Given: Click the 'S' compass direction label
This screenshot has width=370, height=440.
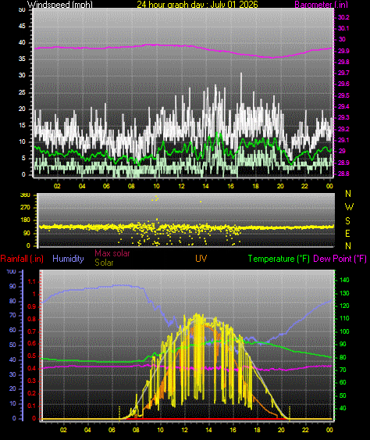Looking at the screenshot, I should pyautogui.click(x=347, y=221).
